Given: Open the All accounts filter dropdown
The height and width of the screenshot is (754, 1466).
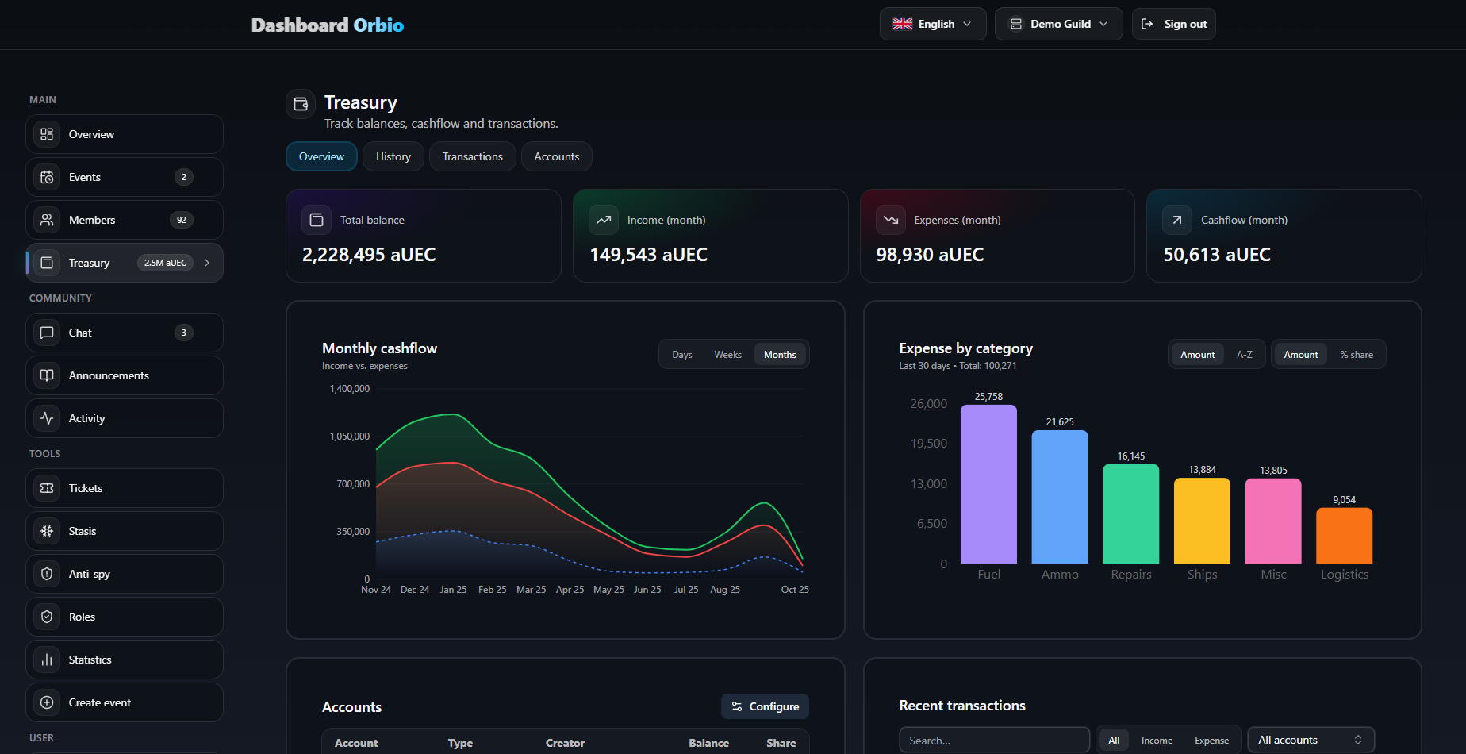Looking at the screenshot, I should [1310, 740].
